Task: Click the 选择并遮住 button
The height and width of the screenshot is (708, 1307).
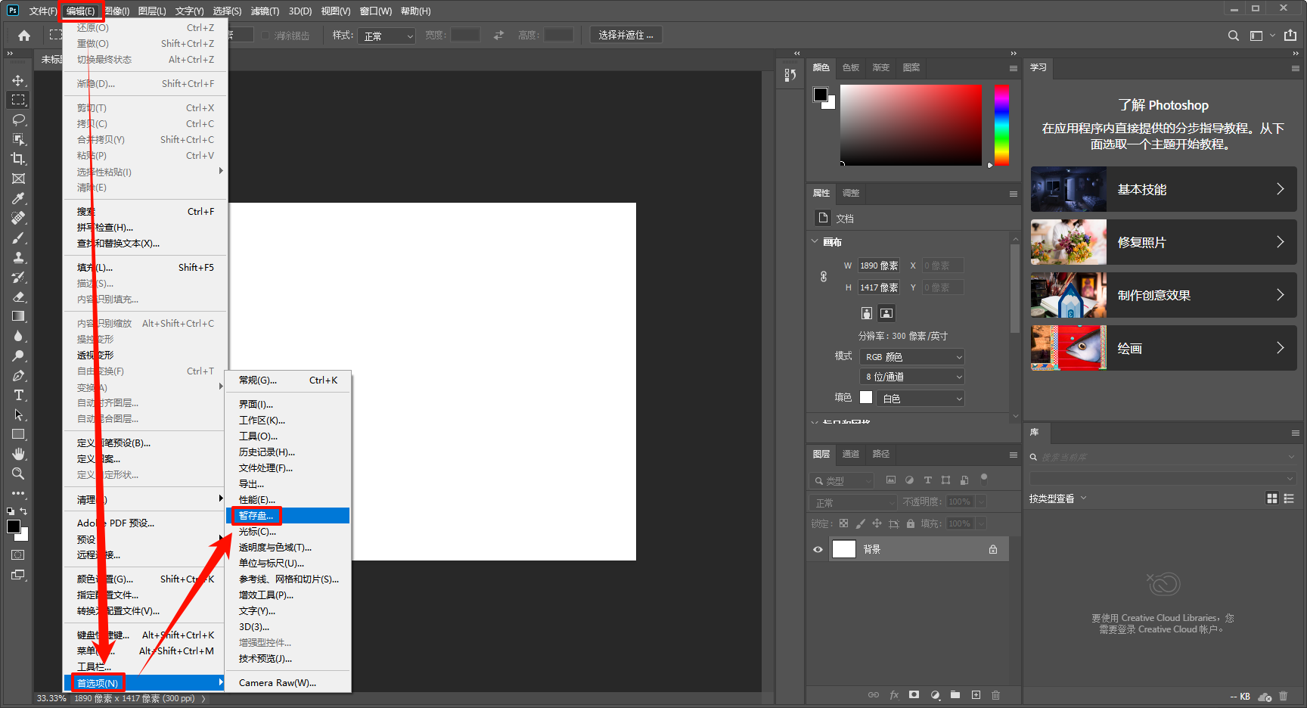Action: 626,35
